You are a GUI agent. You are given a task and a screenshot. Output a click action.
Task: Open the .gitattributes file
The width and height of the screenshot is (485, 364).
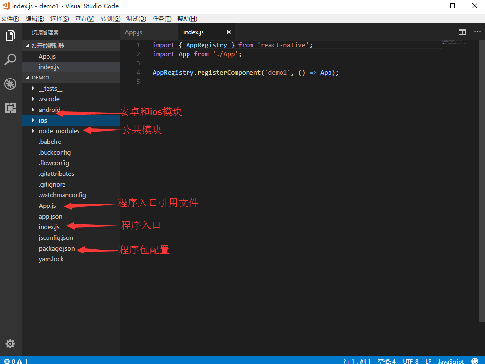click(x=71, y=174)
